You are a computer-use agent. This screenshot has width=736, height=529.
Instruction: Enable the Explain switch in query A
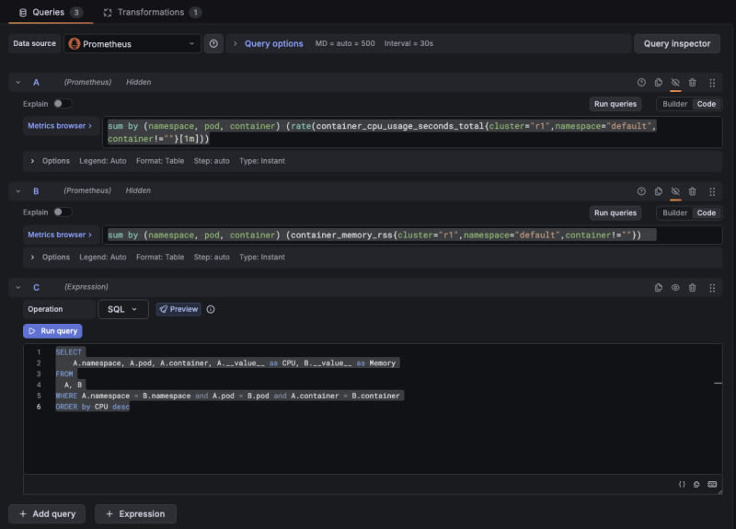pos(62,104)
